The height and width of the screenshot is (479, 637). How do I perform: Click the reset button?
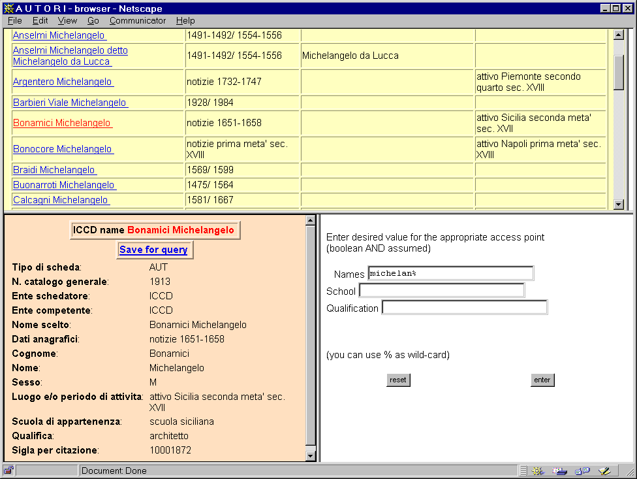click(x=398, y=380)
